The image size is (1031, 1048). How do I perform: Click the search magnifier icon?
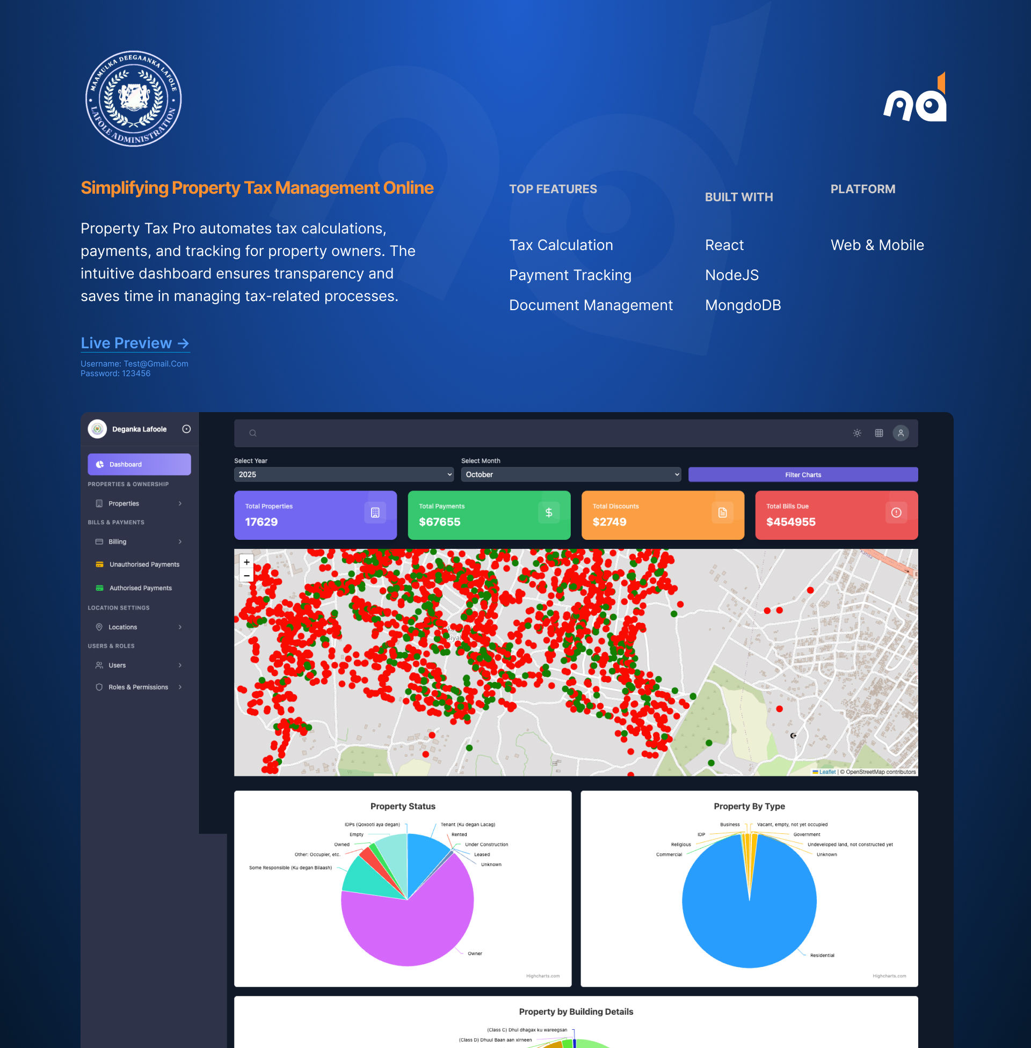point(253,433)
